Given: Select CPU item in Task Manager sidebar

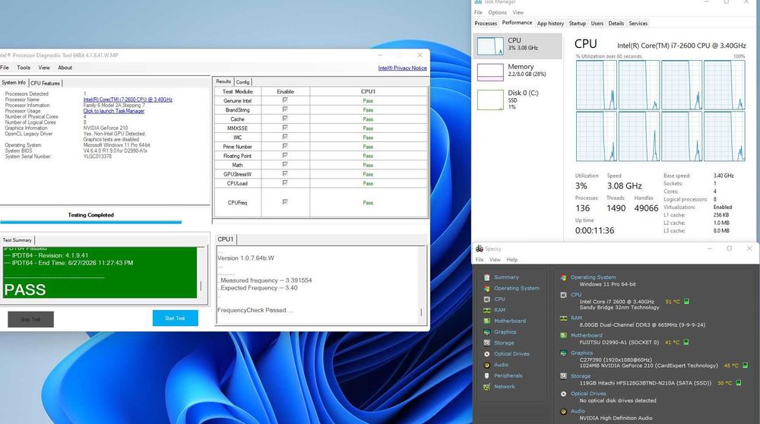Looking at the screenshot, I should click(518, 45).
